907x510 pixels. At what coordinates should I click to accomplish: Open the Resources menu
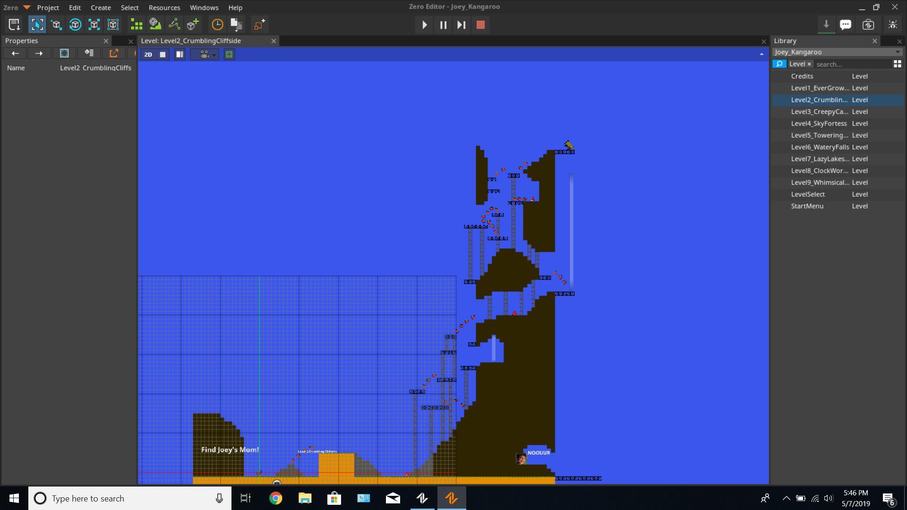coord(164,8)
